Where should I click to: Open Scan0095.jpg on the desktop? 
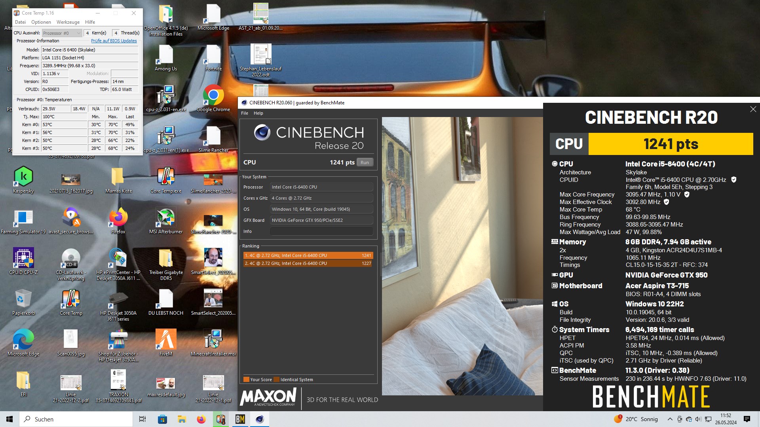[71, 343]
